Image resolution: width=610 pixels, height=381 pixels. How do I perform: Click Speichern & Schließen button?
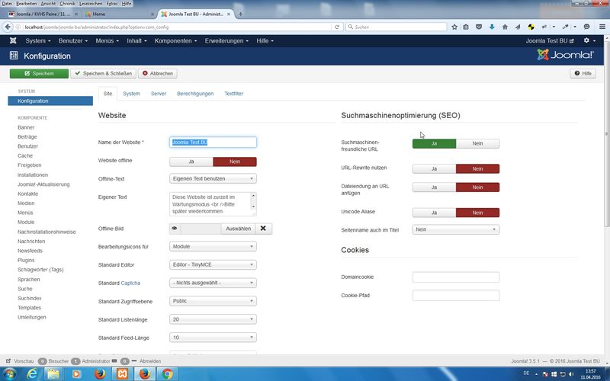(x=103, y=73)
